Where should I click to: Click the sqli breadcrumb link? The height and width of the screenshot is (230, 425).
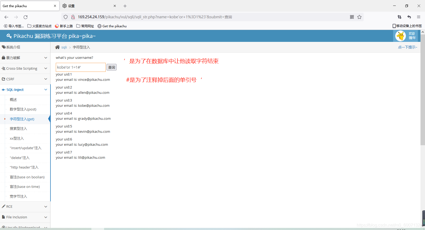point(64,47)
